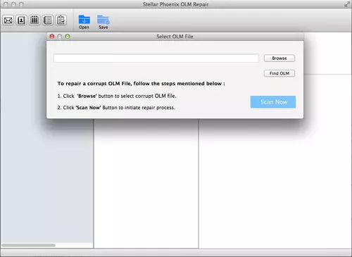Zoom the main Stellar Phoenix OLM Repair window
Viewport: 352px width, 257px height.
pyautogui.click(x=21, y=4)
